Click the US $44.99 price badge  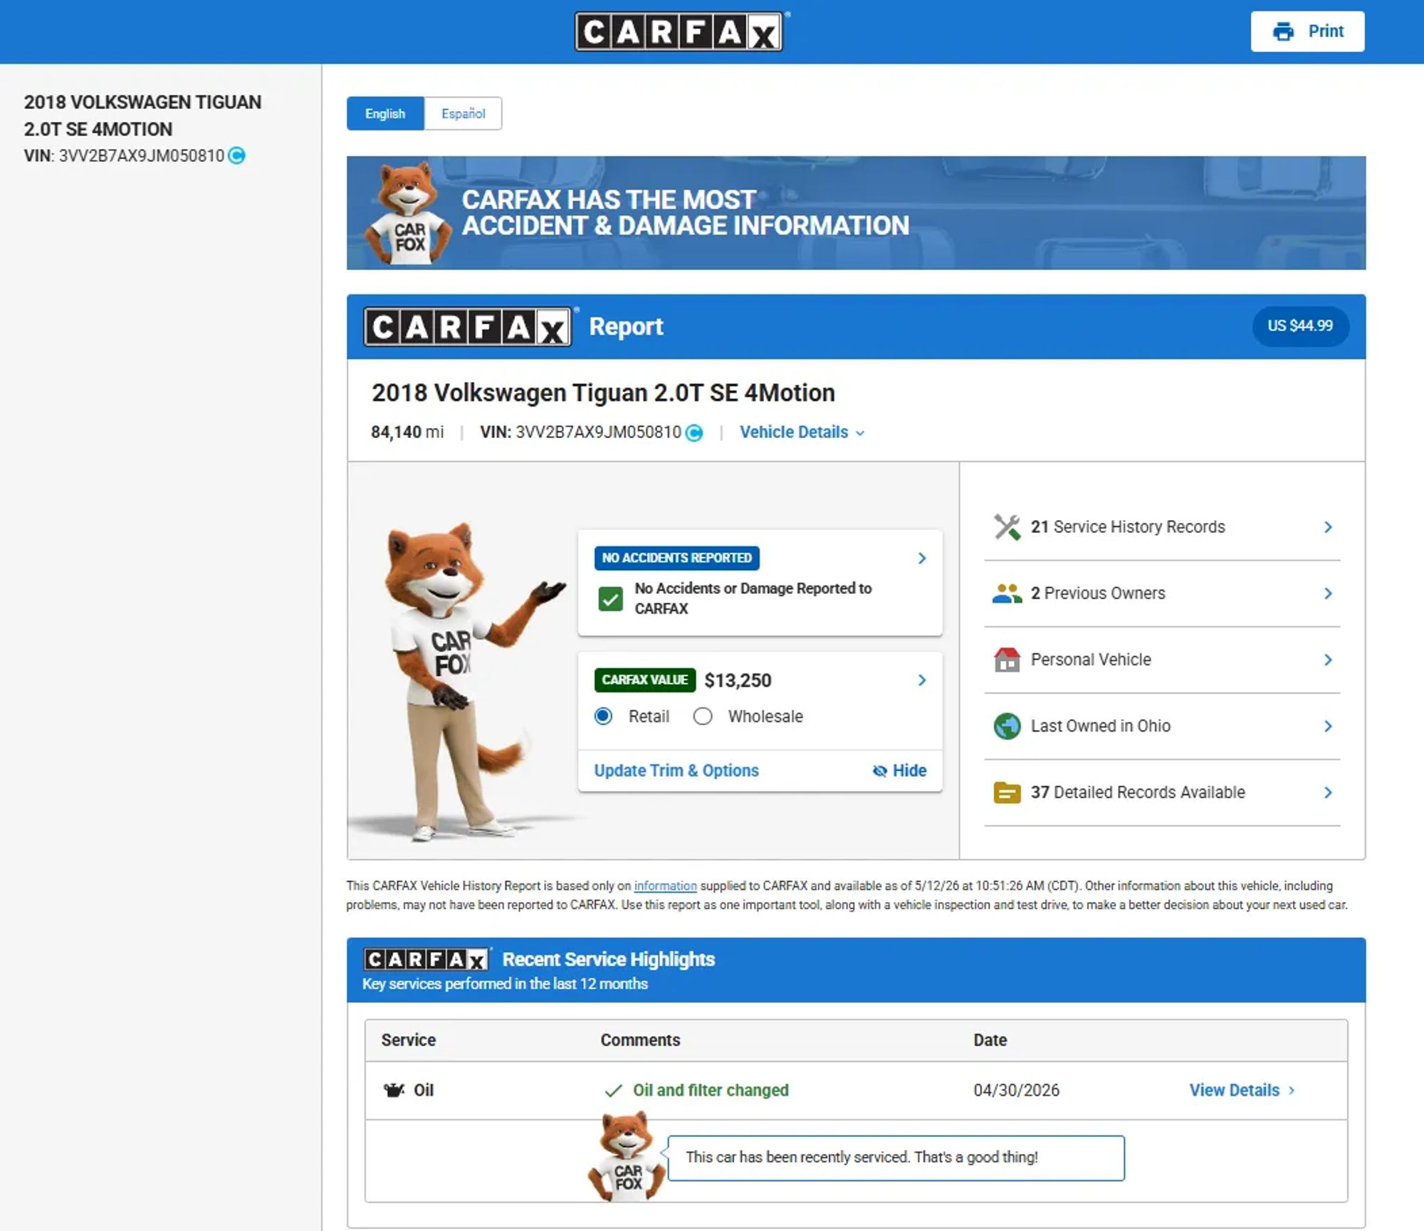coord(1300,326)
